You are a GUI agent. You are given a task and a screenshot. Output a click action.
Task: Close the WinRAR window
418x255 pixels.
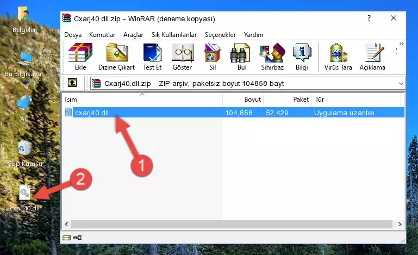click(x=394, y=18)
